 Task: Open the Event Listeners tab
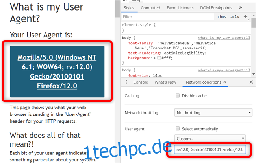(180, 7)
